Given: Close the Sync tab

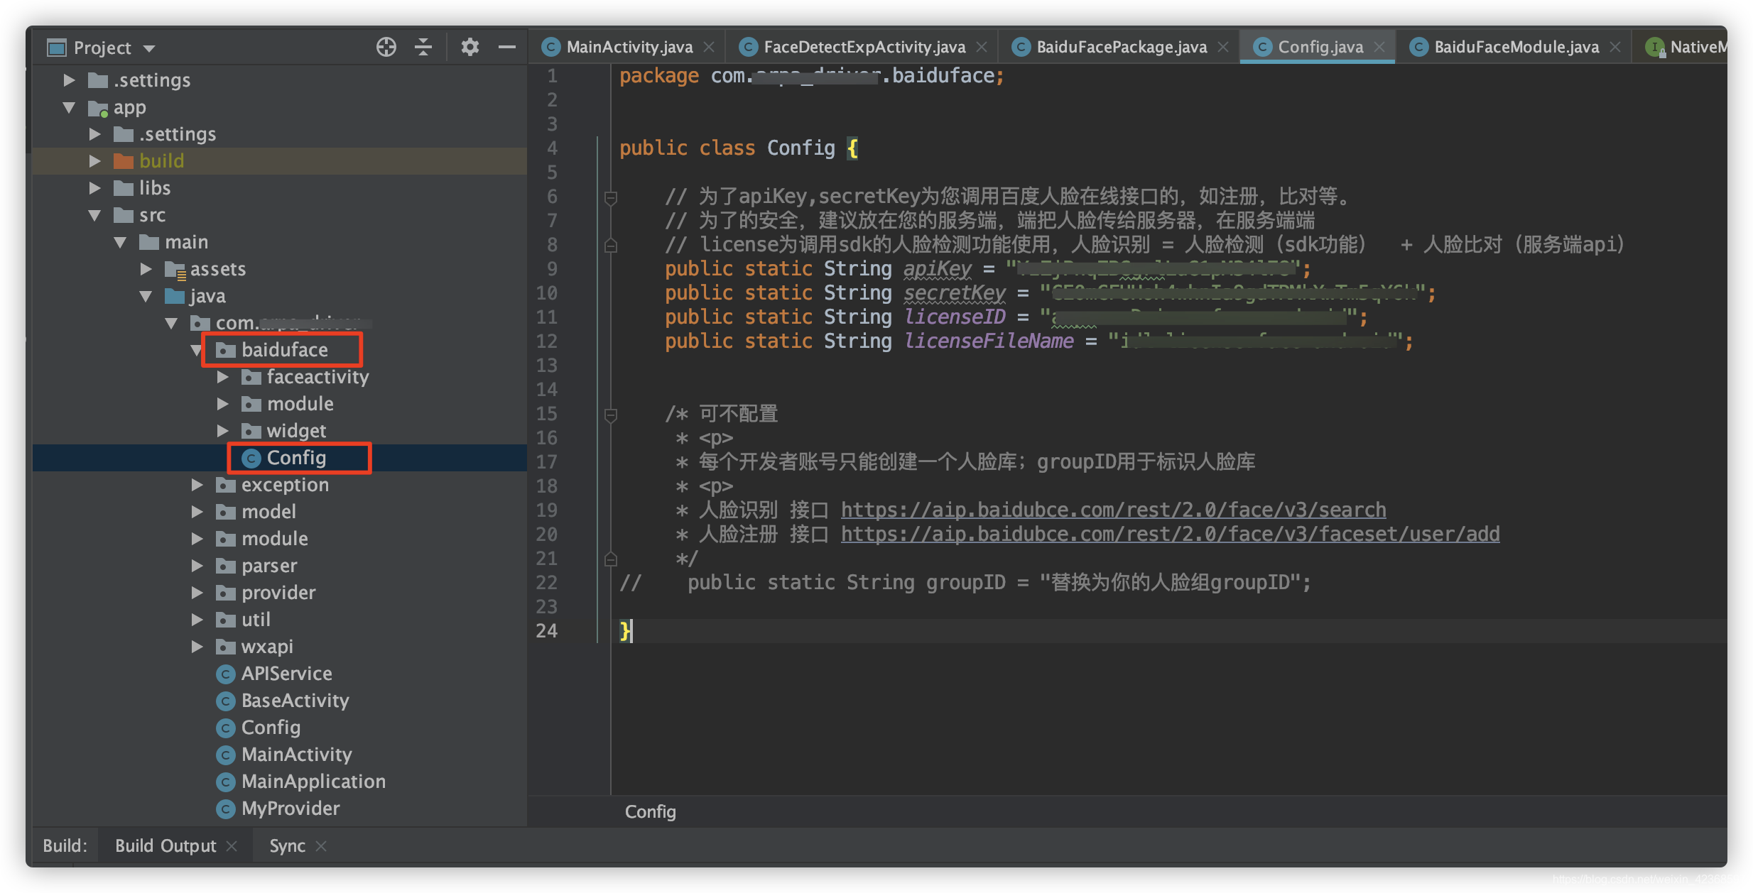Looking at the screenshot, I should [321, 846].
